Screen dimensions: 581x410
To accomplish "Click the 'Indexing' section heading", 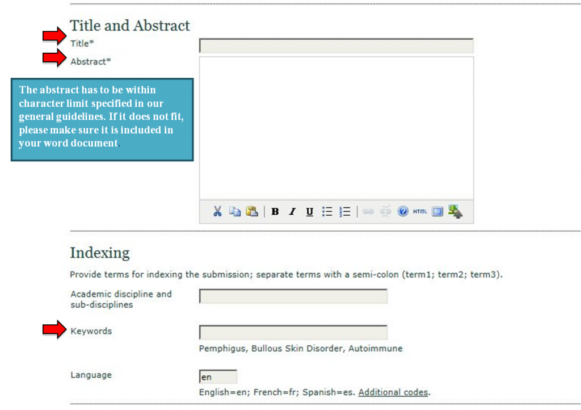I will (100, 253).
